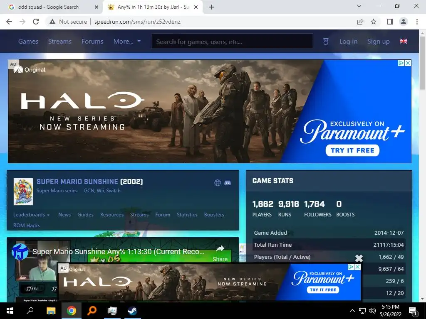
Task: Close the Any% speedrun tab
Action: pos(196,7)
